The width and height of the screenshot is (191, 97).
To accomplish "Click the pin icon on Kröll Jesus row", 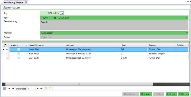I will (7, 54).
